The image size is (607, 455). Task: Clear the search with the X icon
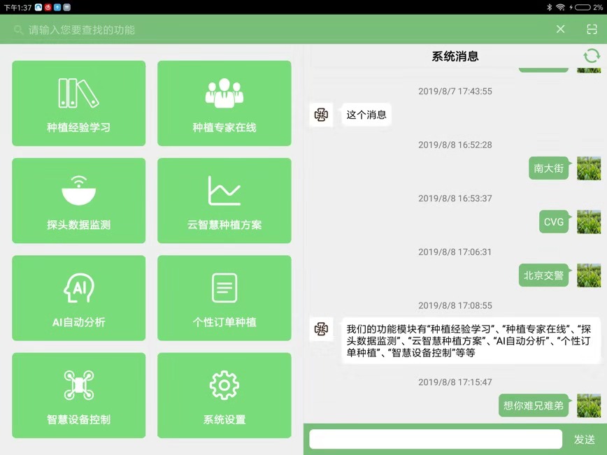pos(560,29)
